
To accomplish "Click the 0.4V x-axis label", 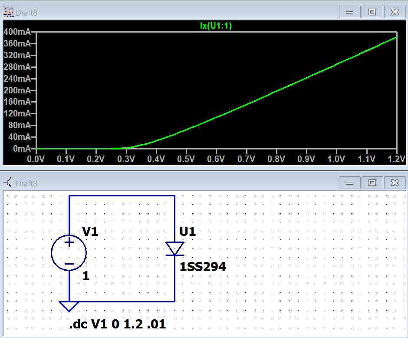I will (156, 159).
